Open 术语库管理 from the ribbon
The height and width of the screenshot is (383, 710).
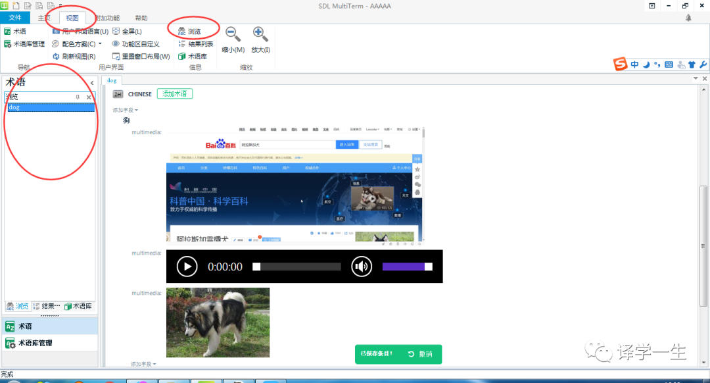(x=24, y=44)
